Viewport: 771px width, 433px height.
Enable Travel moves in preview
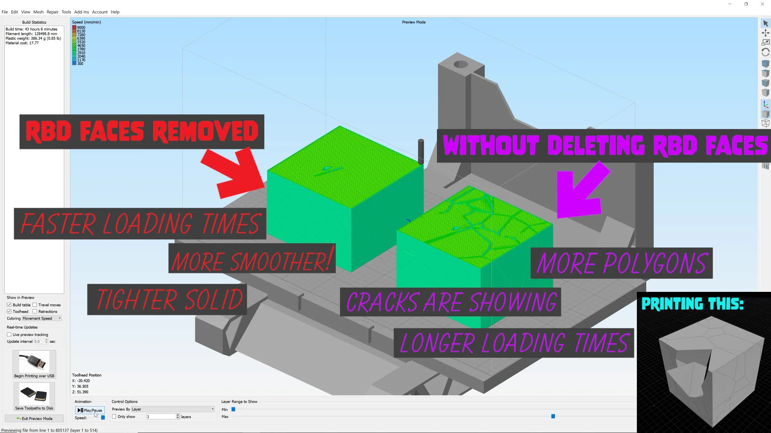[x=35, y=305]
